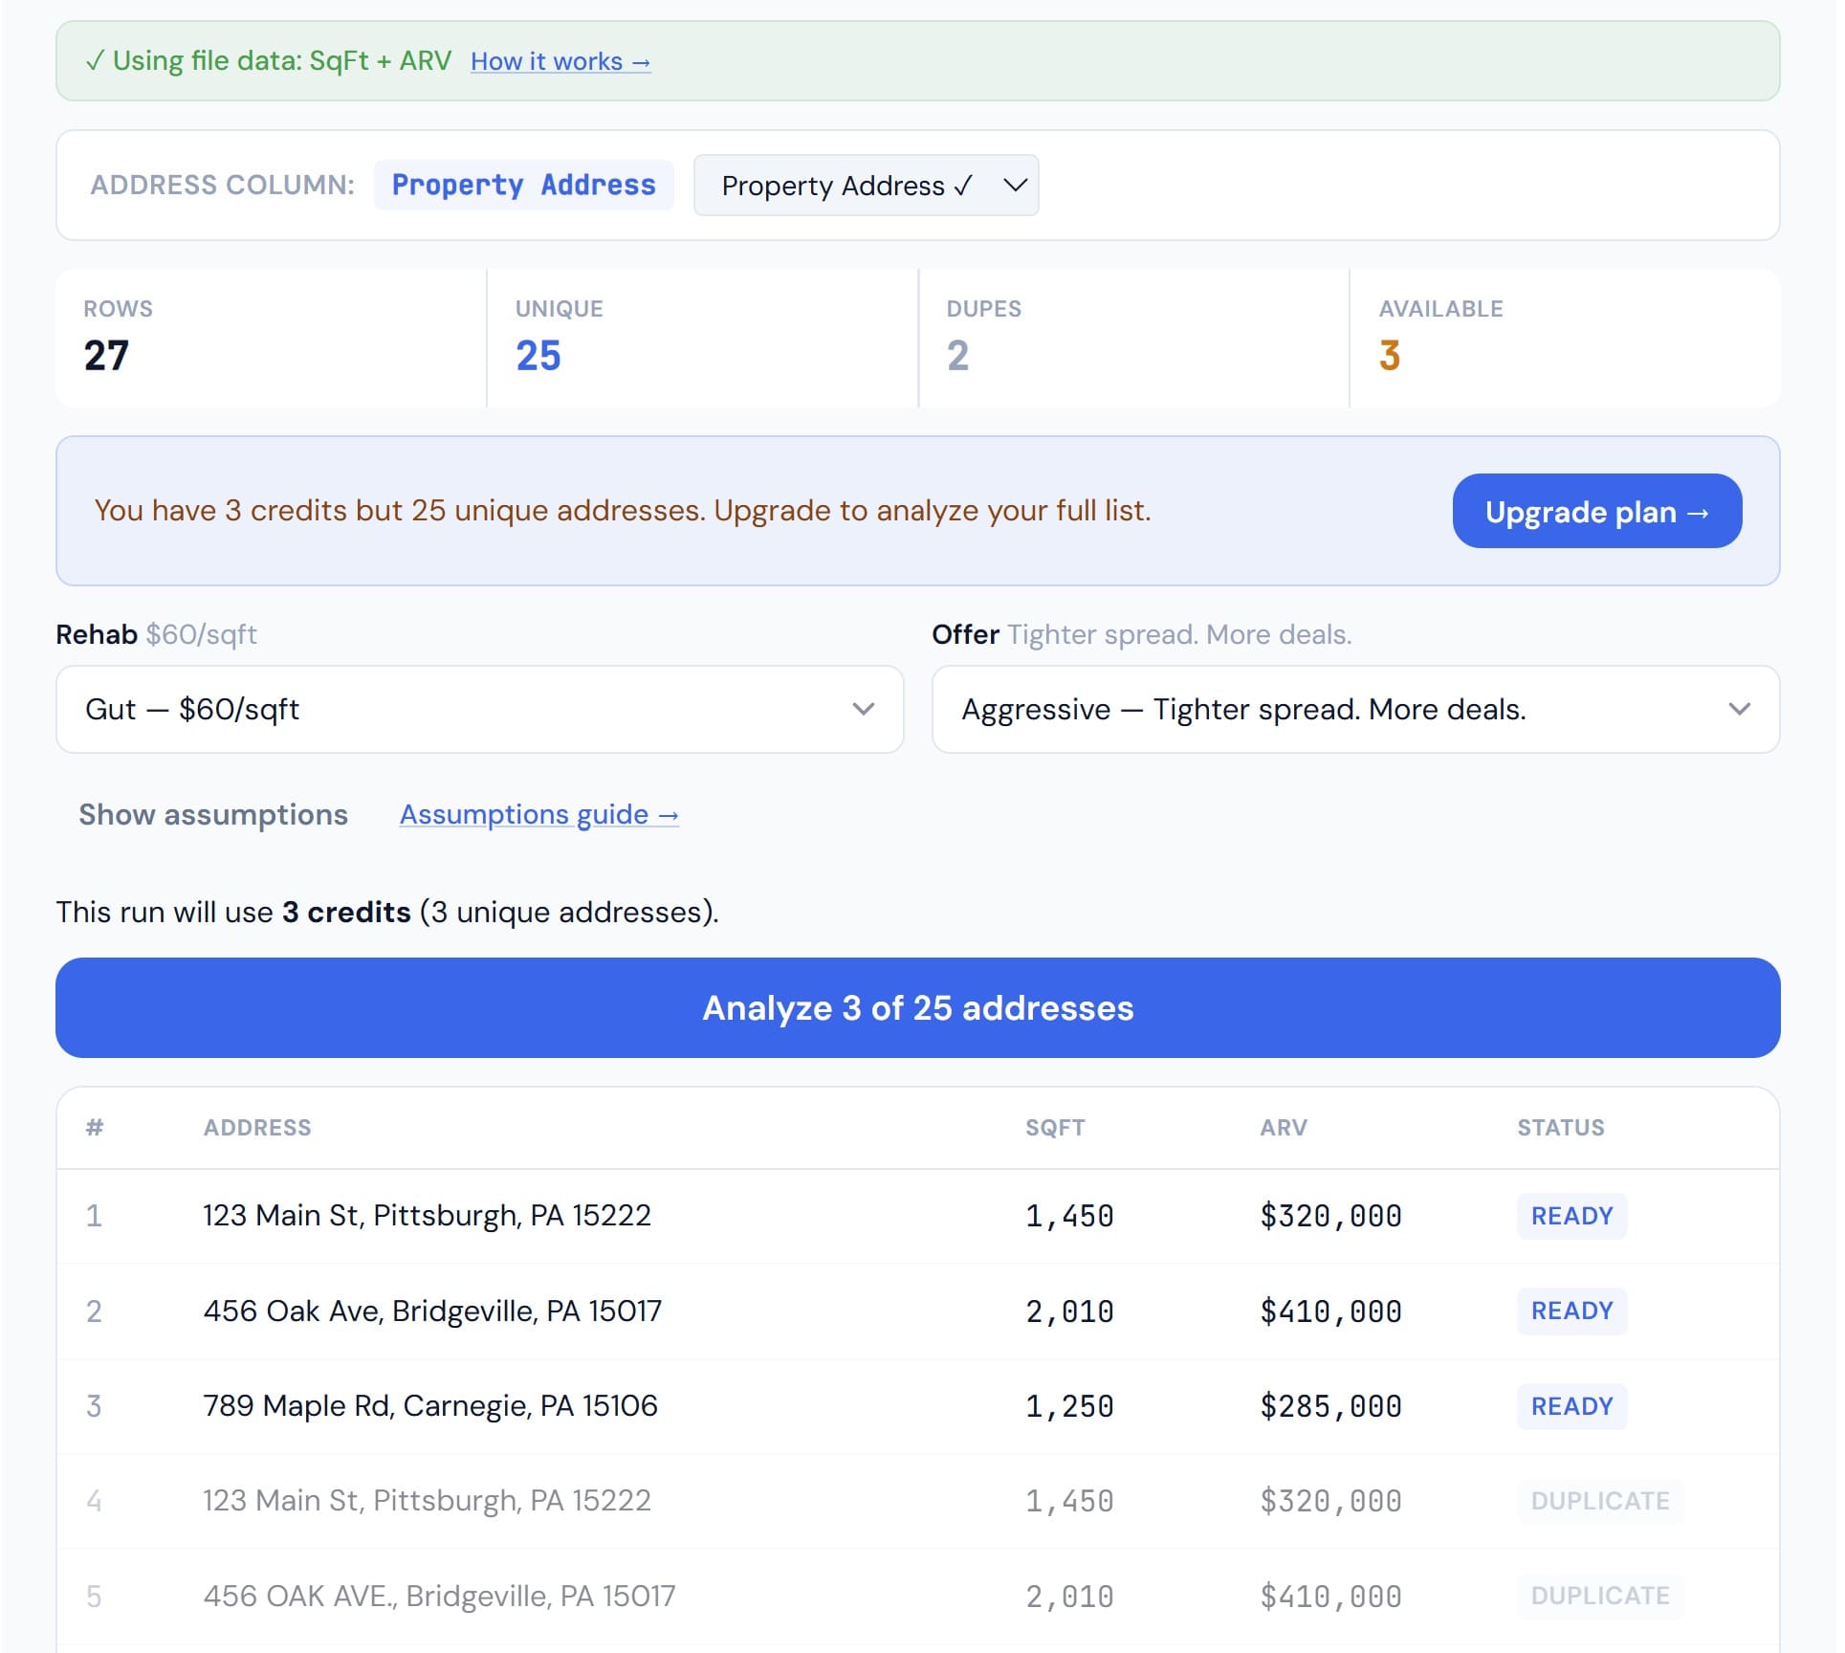This screenshot has height=1653, width=1845.
Task: Click Analyze 3 of 25 addresses
Action: click(918, 1007)
